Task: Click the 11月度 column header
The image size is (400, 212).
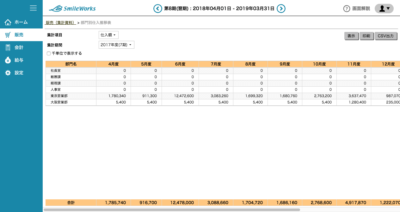Action: click(354, 64)
